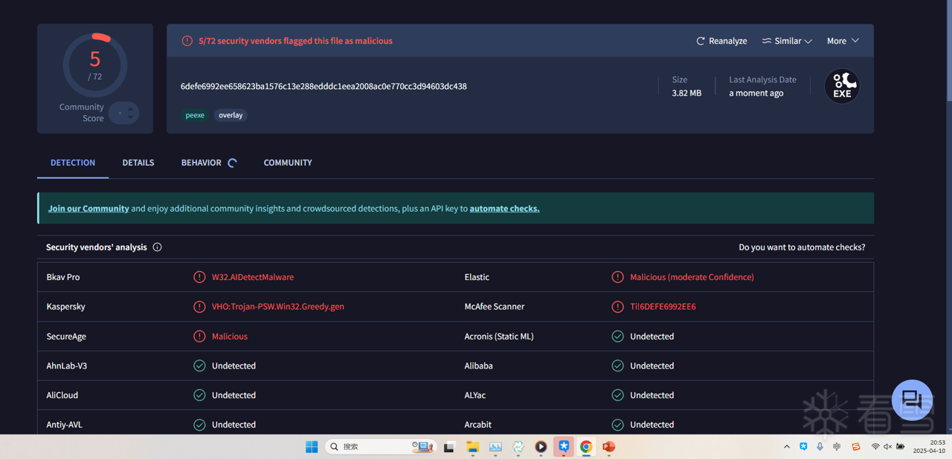
Task: Click the alert icon in Elastic row
Action: click(617, 277)
